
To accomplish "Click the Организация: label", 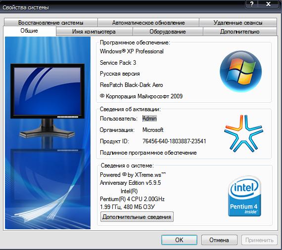I will pos(117,130).
